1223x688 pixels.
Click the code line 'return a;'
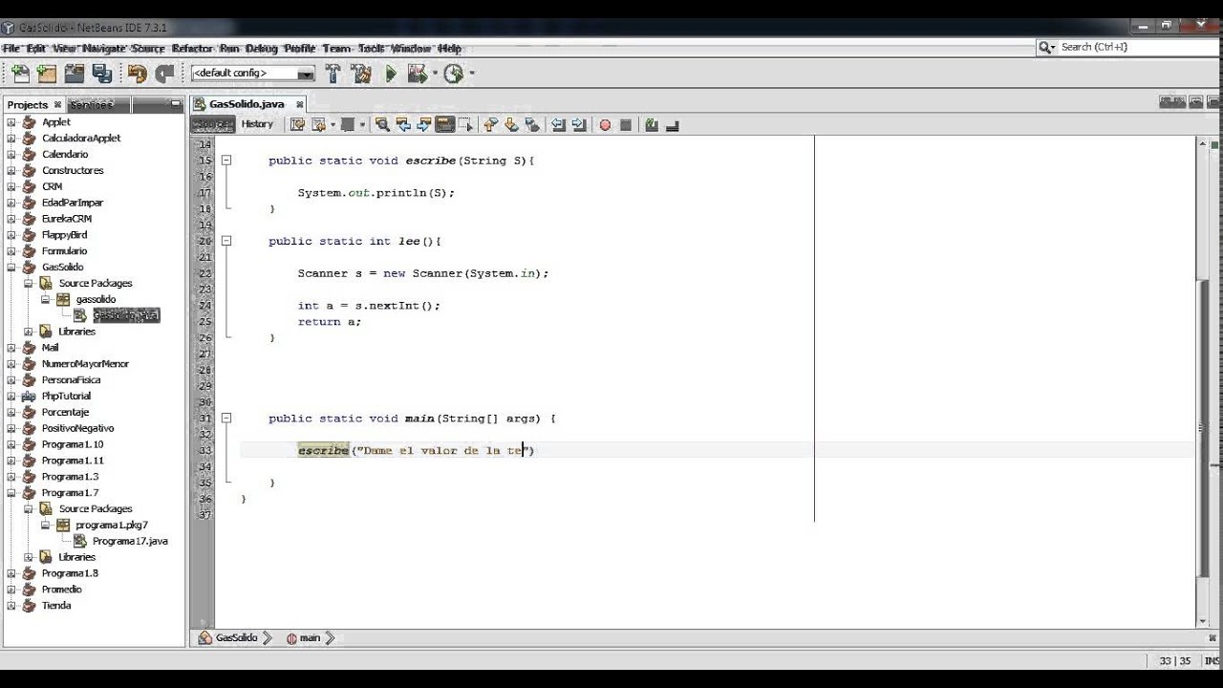[330, 322]
